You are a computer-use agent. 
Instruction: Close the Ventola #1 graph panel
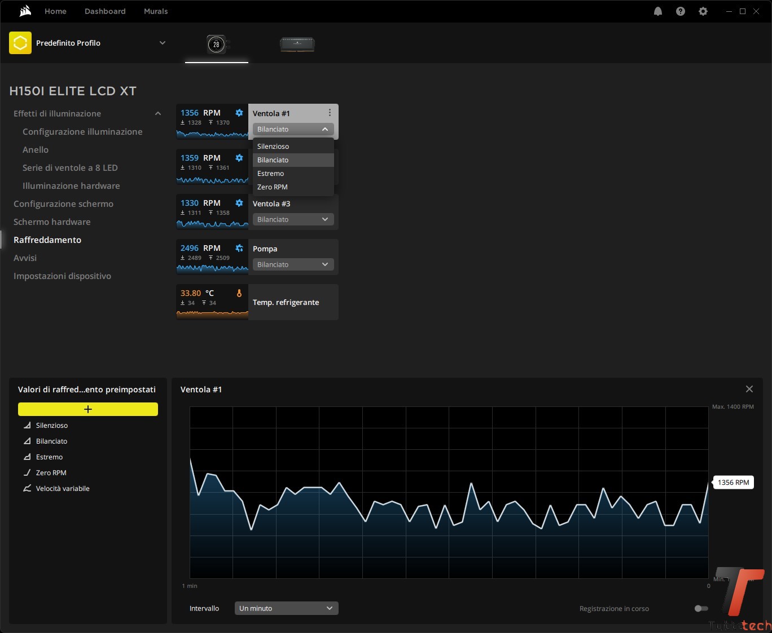pyautogui.click(x=749, y=389)
